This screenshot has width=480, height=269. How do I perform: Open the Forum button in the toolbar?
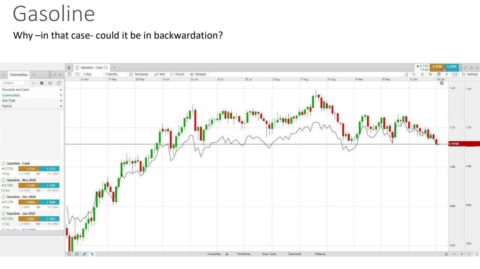click(x=178, y=74)
